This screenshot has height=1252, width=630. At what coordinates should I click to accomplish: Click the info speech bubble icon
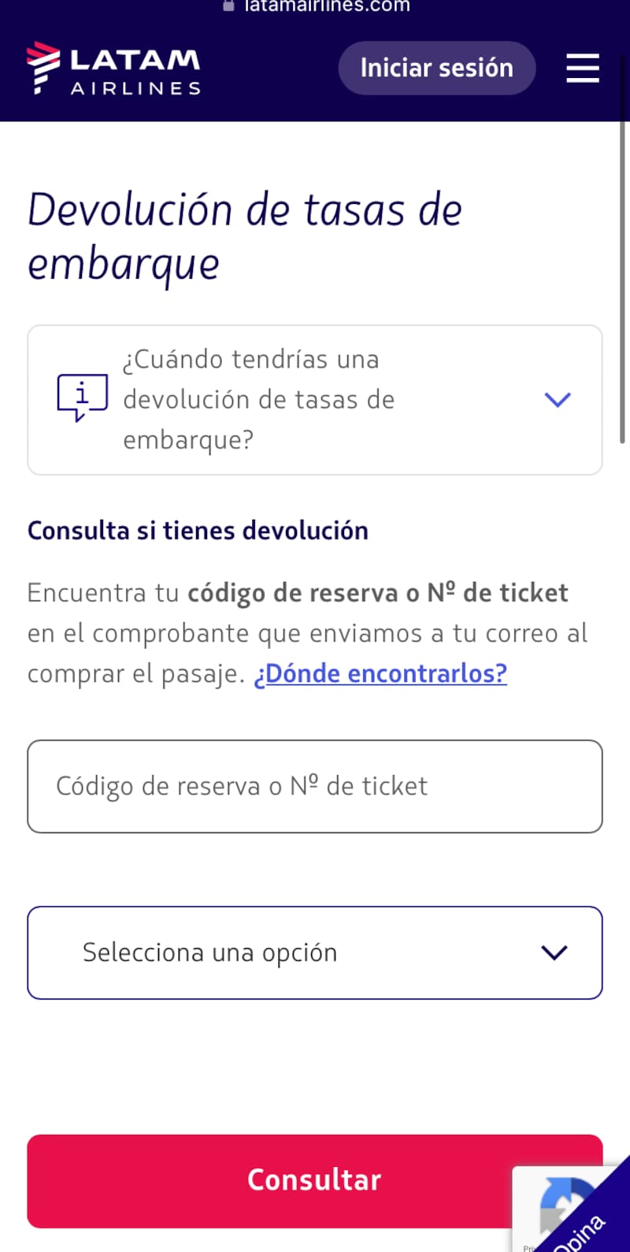(82, 398)
